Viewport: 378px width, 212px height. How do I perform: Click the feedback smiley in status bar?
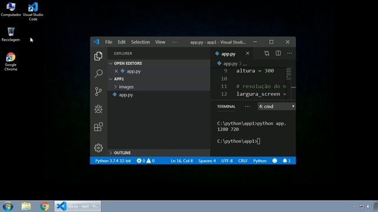(275, 161)
